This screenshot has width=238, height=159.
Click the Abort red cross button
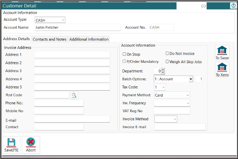click(31, 145)
